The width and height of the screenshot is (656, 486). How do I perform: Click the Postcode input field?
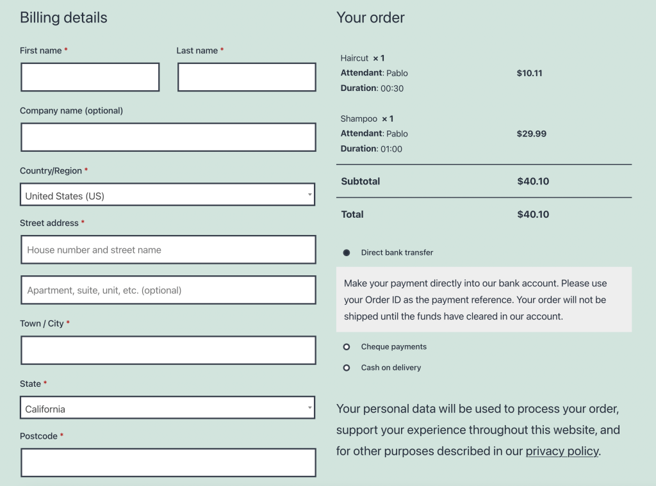pos(168,462)
